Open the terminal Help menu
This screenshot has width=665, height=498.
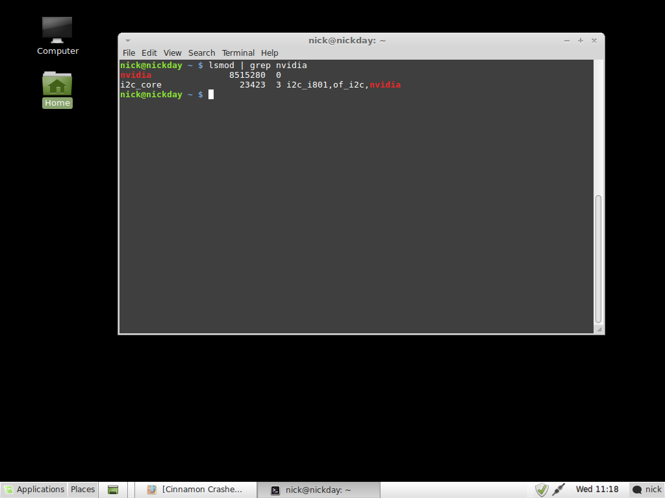270,53
